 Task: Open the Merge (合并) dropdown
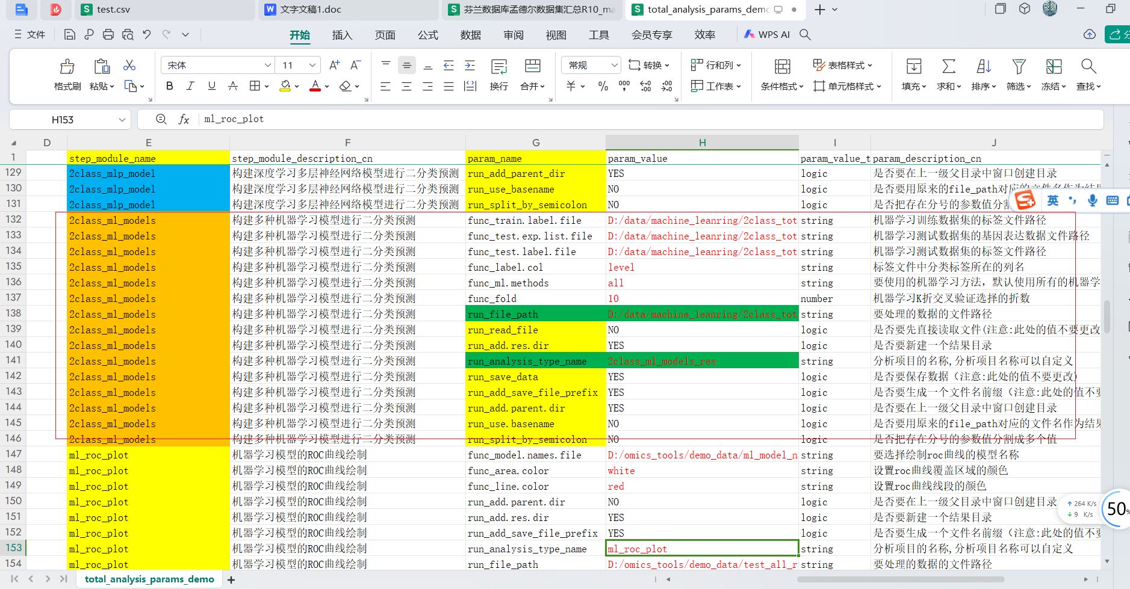pyautogui.click(x=532, y=87)
